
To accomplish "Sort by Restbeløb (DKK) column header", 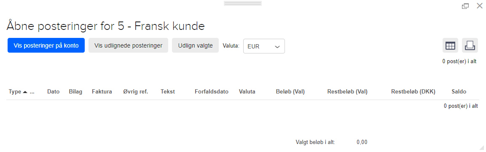I will click(413, 92).
